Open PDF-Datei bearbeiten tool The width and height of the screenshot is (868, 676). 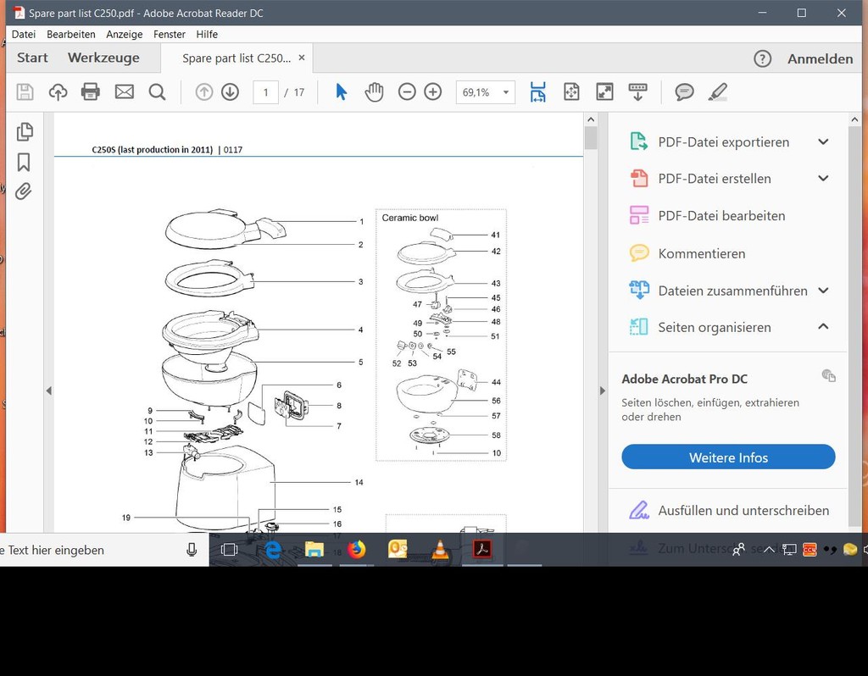[x=721, y=216]
